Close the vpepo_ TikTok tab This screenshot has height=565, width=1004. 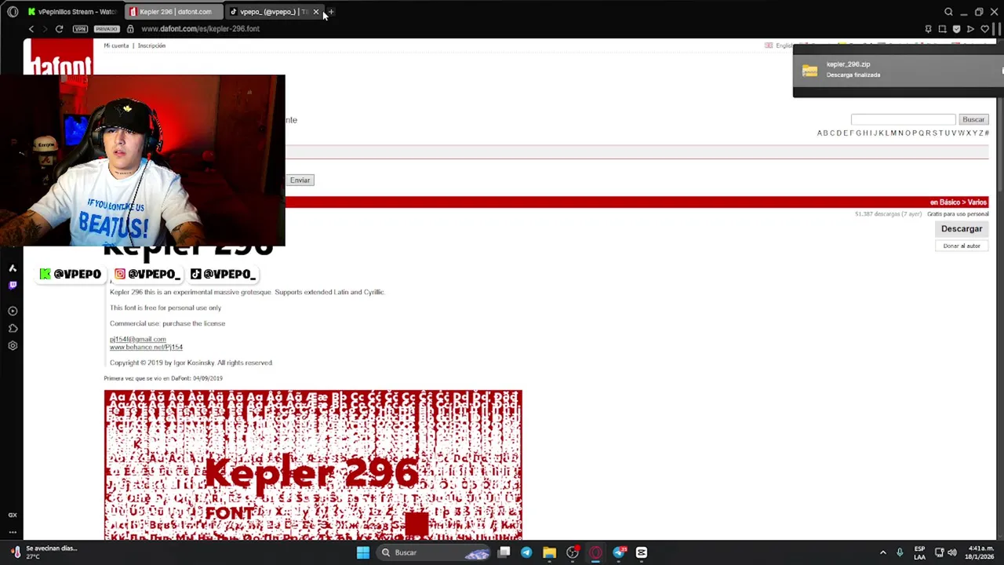[x=316, y=12]
